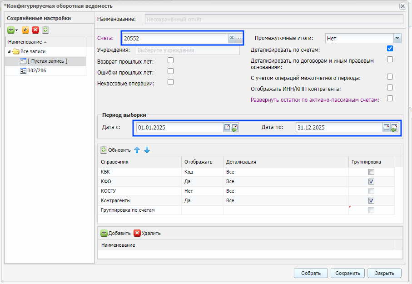Click the Нет cell in КОСГУ row
Screen dimensions: 412x284
[202, 191]
